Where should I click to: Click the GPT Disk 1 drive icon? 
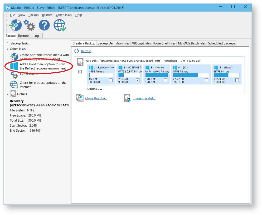(x=80, y=62)
